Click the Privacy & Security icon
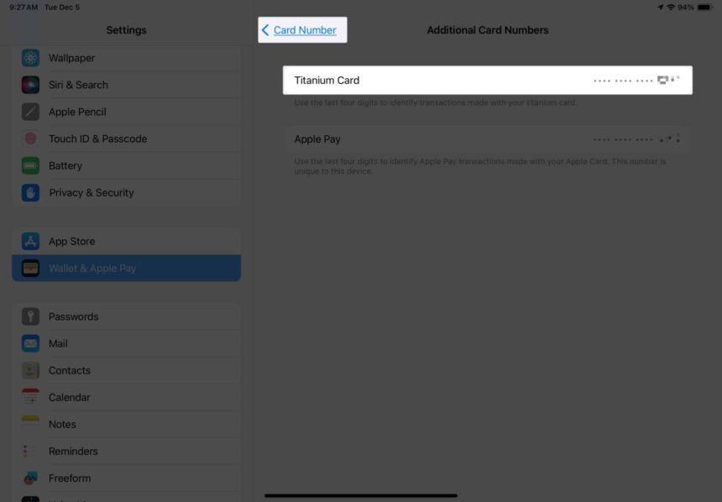Viewport: 722px width, 502px height. tap(30, 192)
